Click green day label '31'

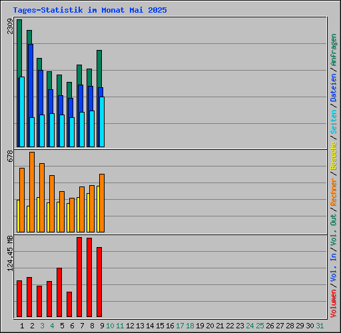[x=320, y=326]
